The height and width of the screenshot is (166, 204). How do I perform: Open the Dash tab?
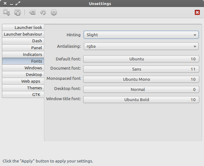click(23, 41)
